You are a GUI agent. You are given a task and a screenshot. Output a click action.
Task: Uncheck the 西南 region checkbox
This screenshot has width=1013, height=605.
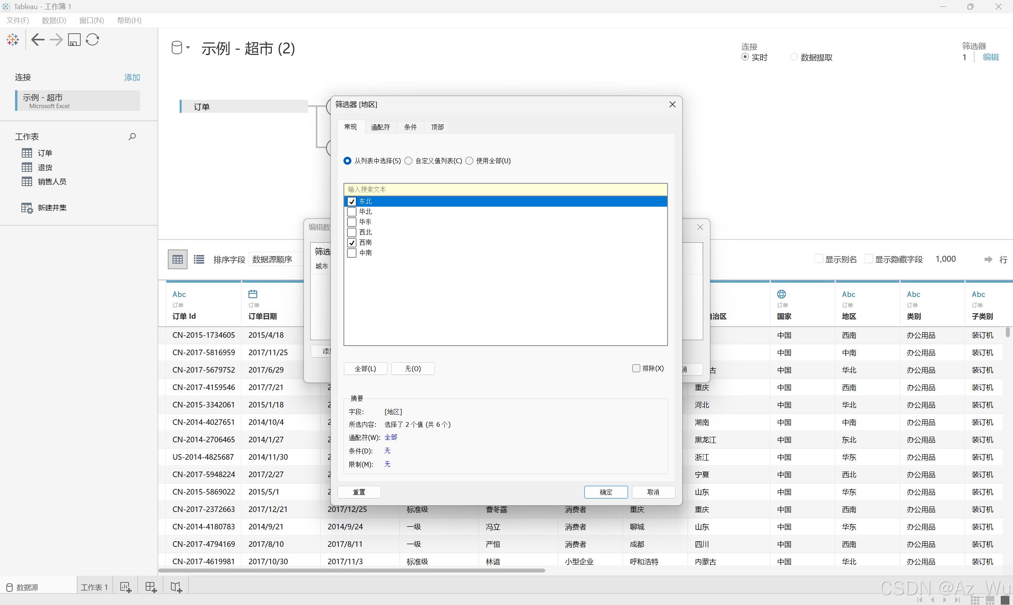tap(352, 243)
